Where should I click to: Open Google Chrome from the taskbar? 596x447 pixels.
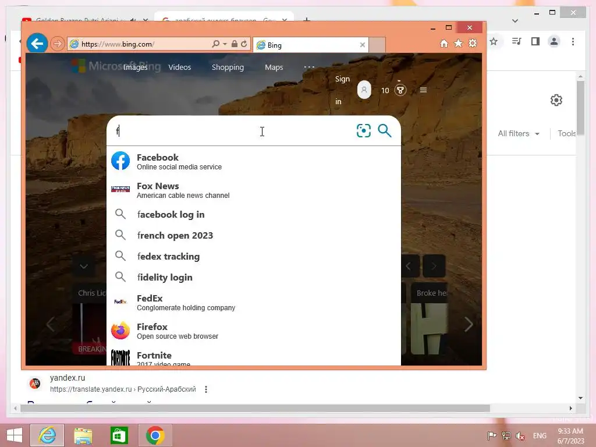155,435
